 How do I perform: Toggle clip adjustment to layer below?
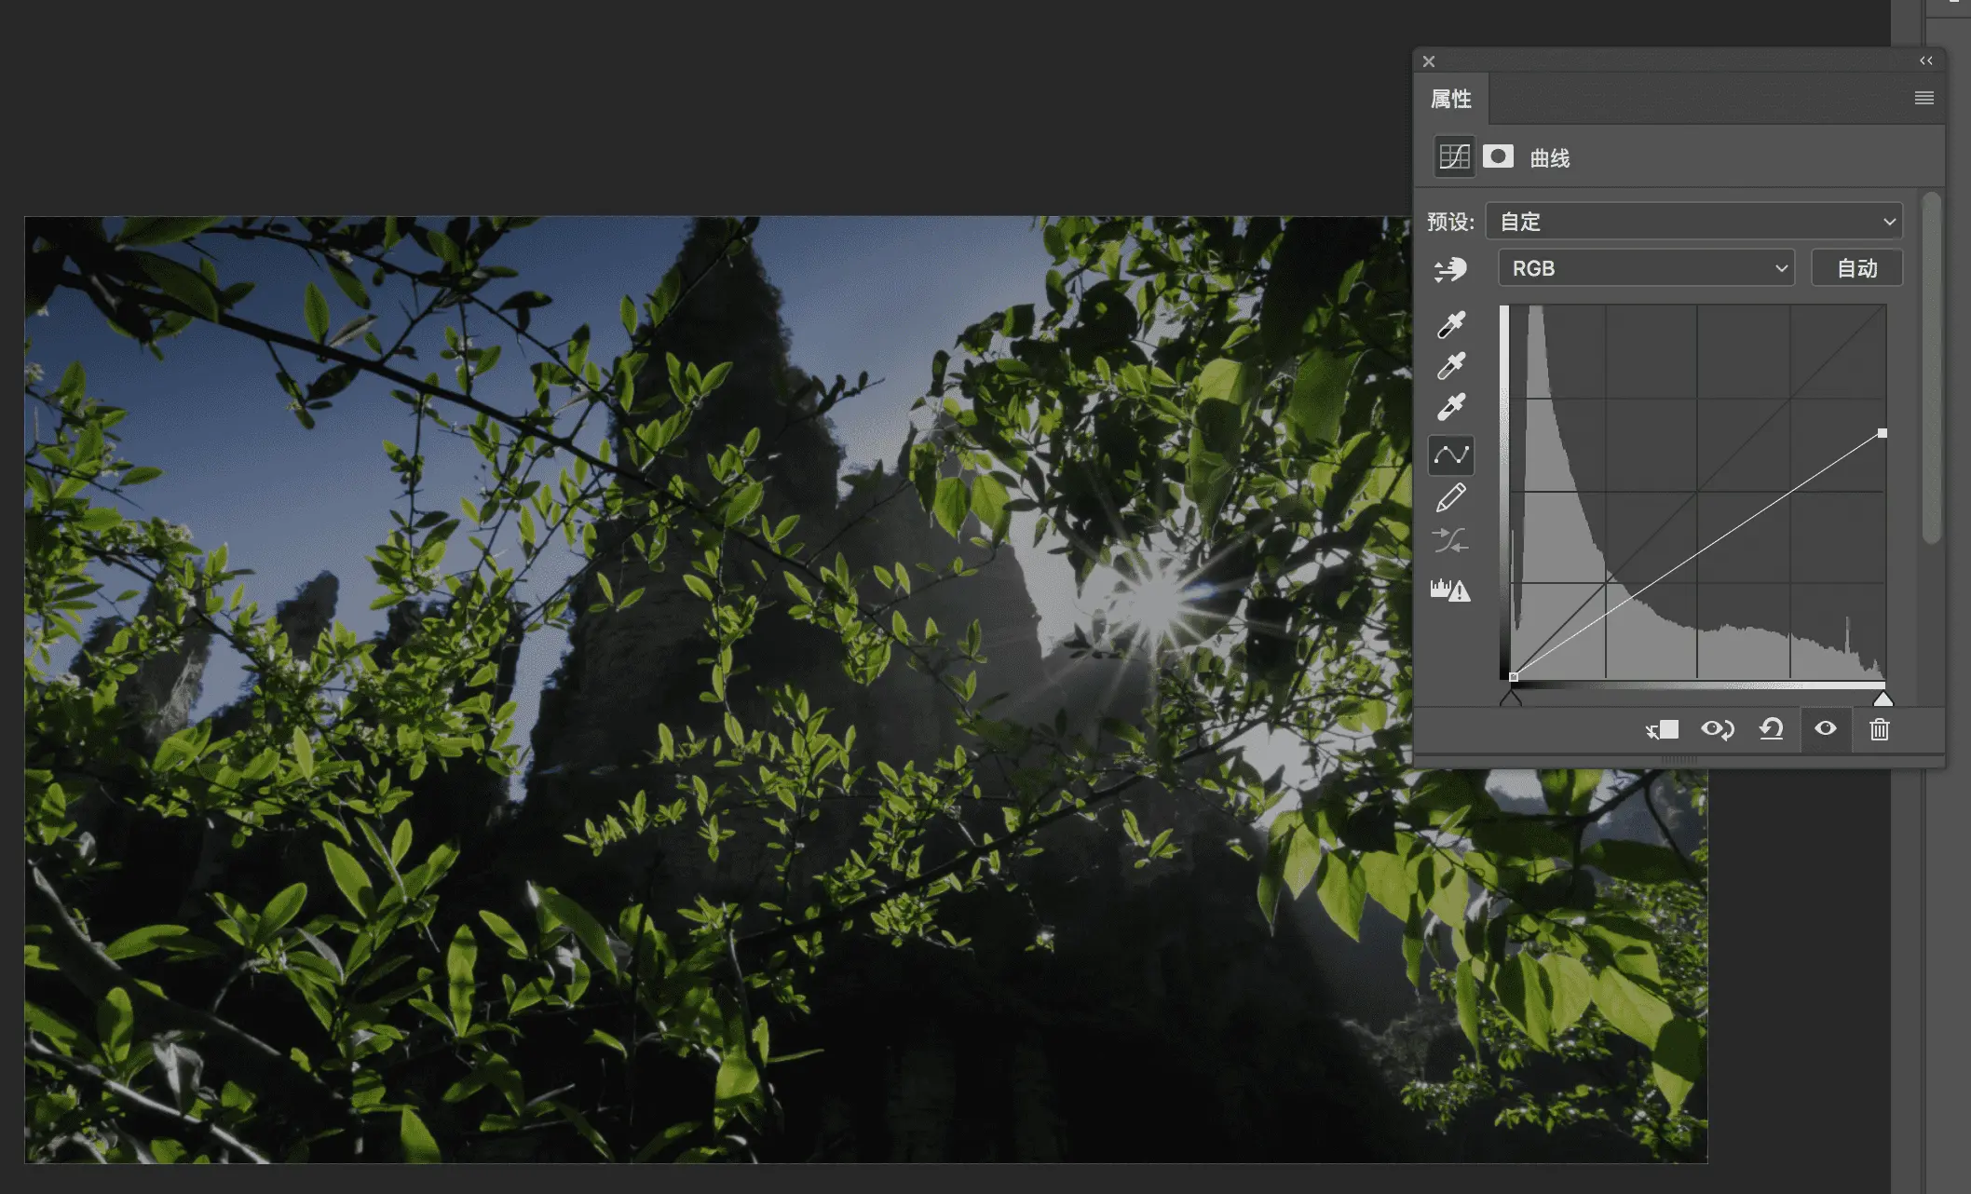point(1662,729)
